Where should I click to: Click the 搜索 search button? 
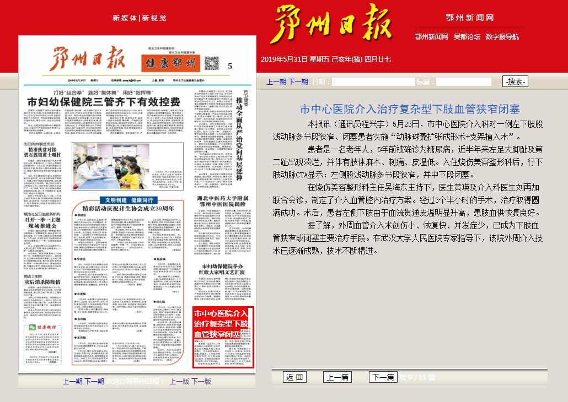[x=515, y=82]
